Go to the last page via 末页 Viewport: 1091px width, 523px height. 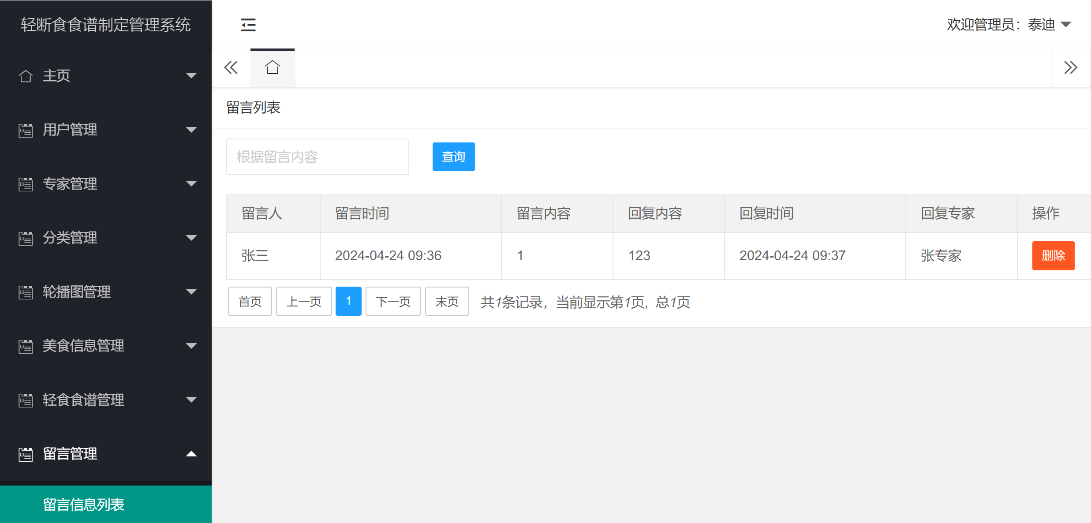pyautogui.click(x=447, y=301)
